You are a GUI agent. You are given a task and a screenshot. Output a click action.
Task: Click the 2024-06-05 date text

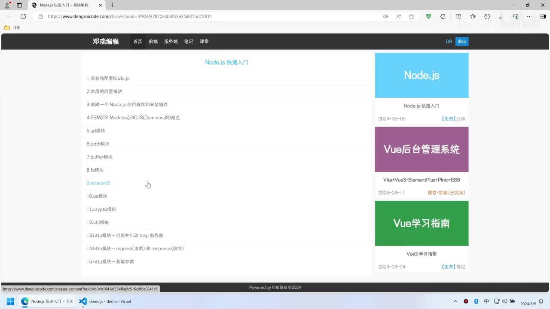[x=391, y=119]
